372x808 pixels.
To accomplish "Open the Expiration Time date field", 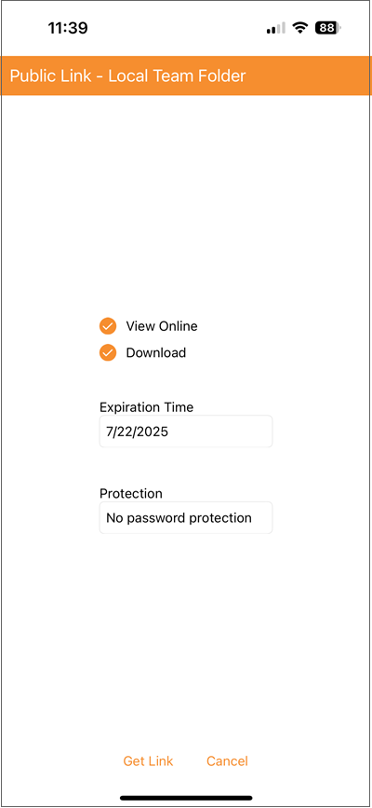I will tap(186, 431).
